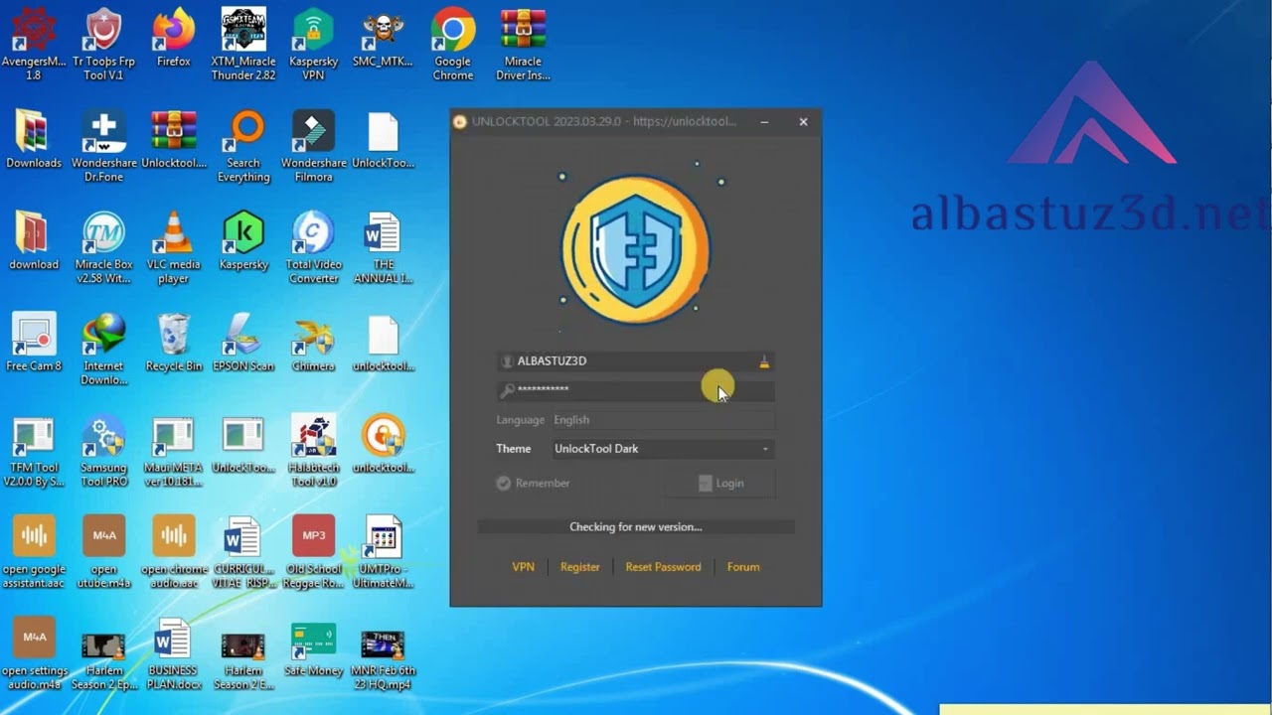Screen dimensions: 1272x715
Task: Launch VLC media player from desktop
Action: (x=173, y=248)
